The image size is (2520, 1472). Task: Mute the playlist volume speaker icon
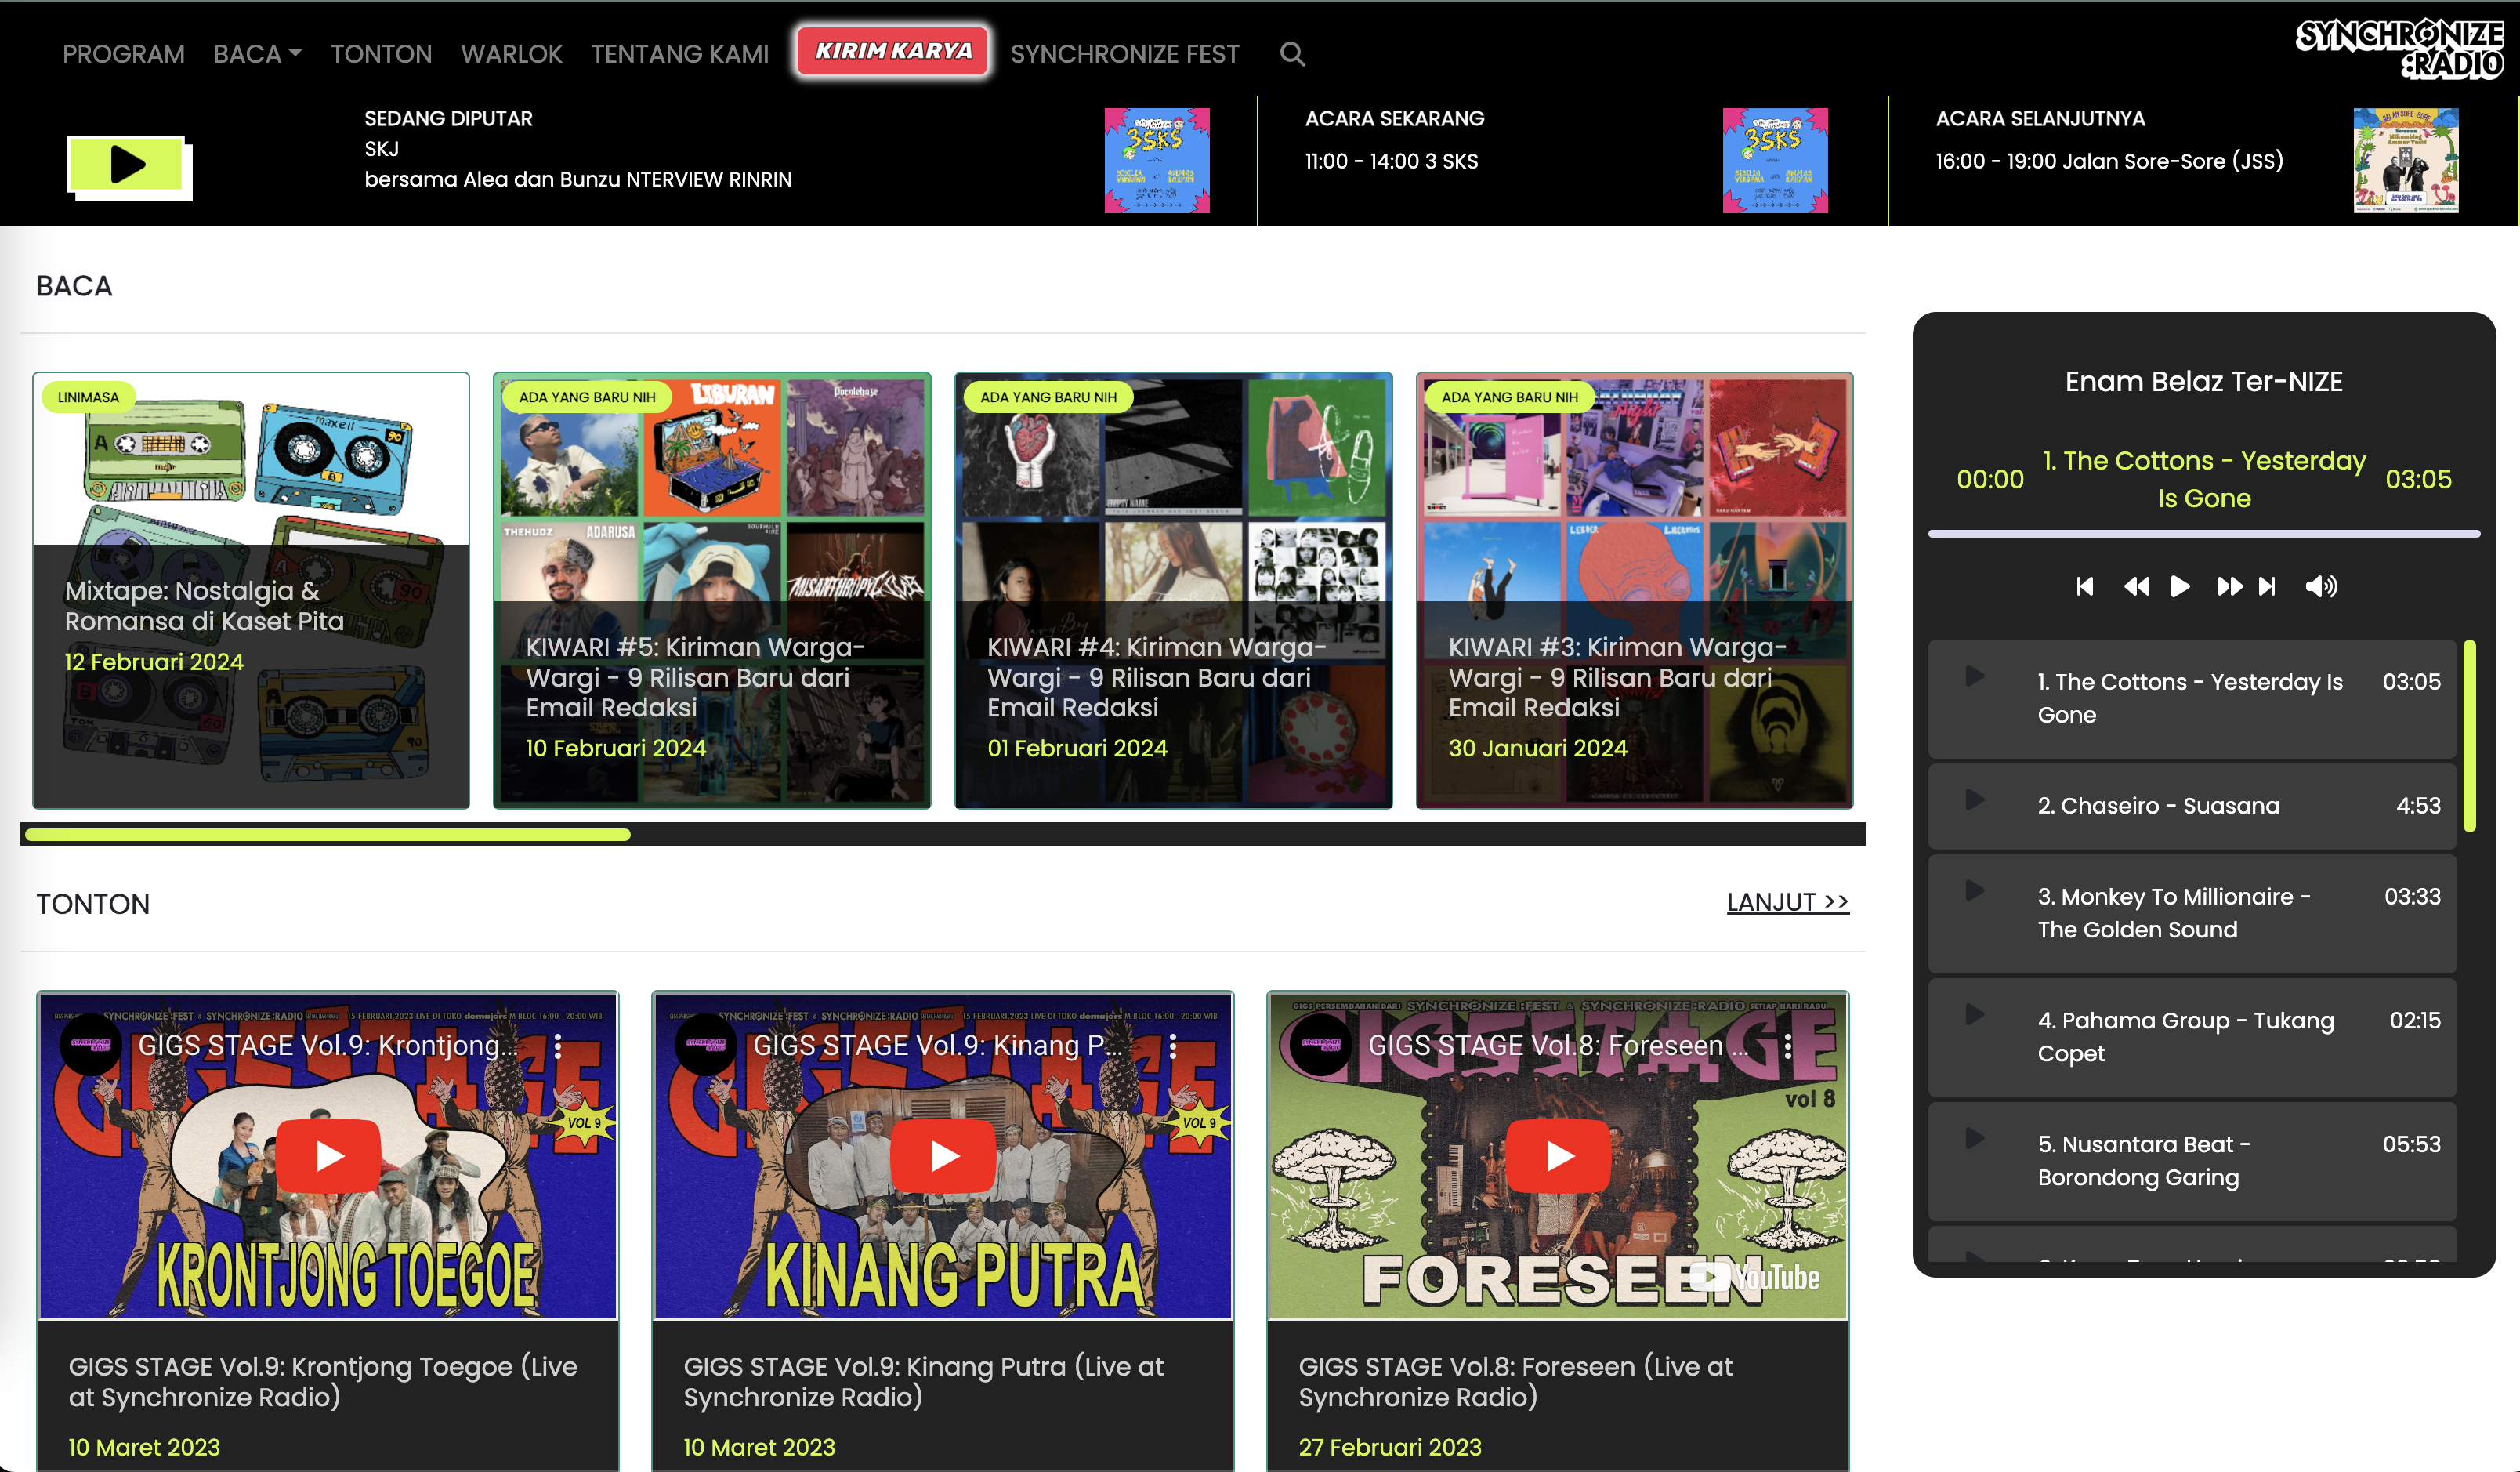pyautogui.click(x=2321, y=586)
